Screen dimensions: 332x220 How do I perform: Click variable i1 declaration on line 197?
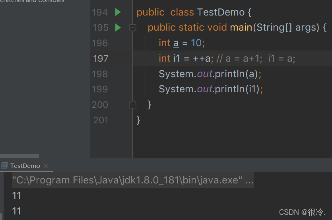click(x=177, y=58)
